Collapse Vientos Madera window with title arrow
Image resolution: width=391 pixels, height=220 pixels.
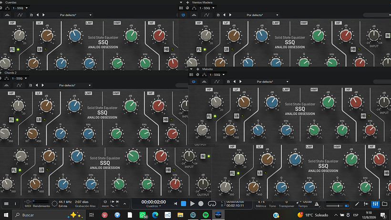tap(181, 2)
